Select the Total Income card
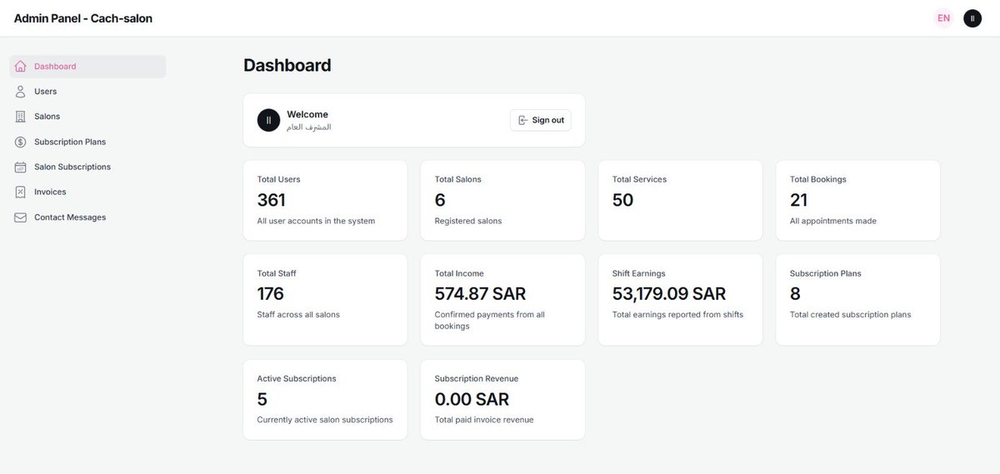 pos(502,299)
